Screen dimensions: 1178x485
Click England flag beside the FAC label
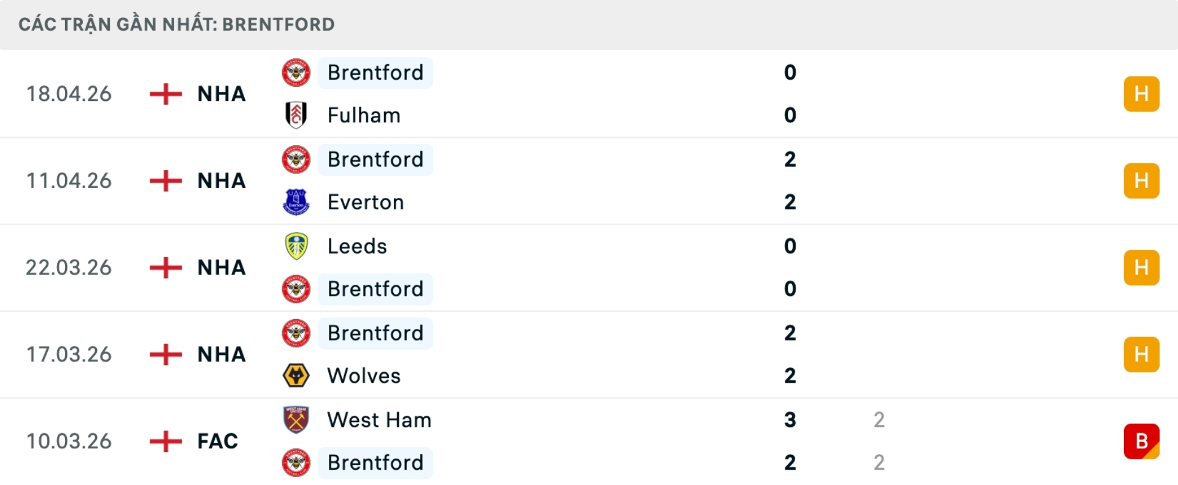[166, 441]
